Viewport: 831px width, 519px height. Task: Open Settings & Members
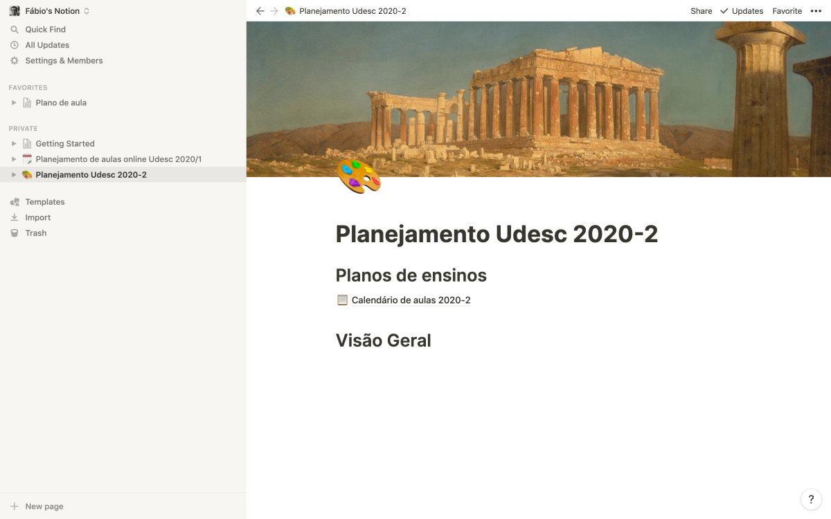64,61
